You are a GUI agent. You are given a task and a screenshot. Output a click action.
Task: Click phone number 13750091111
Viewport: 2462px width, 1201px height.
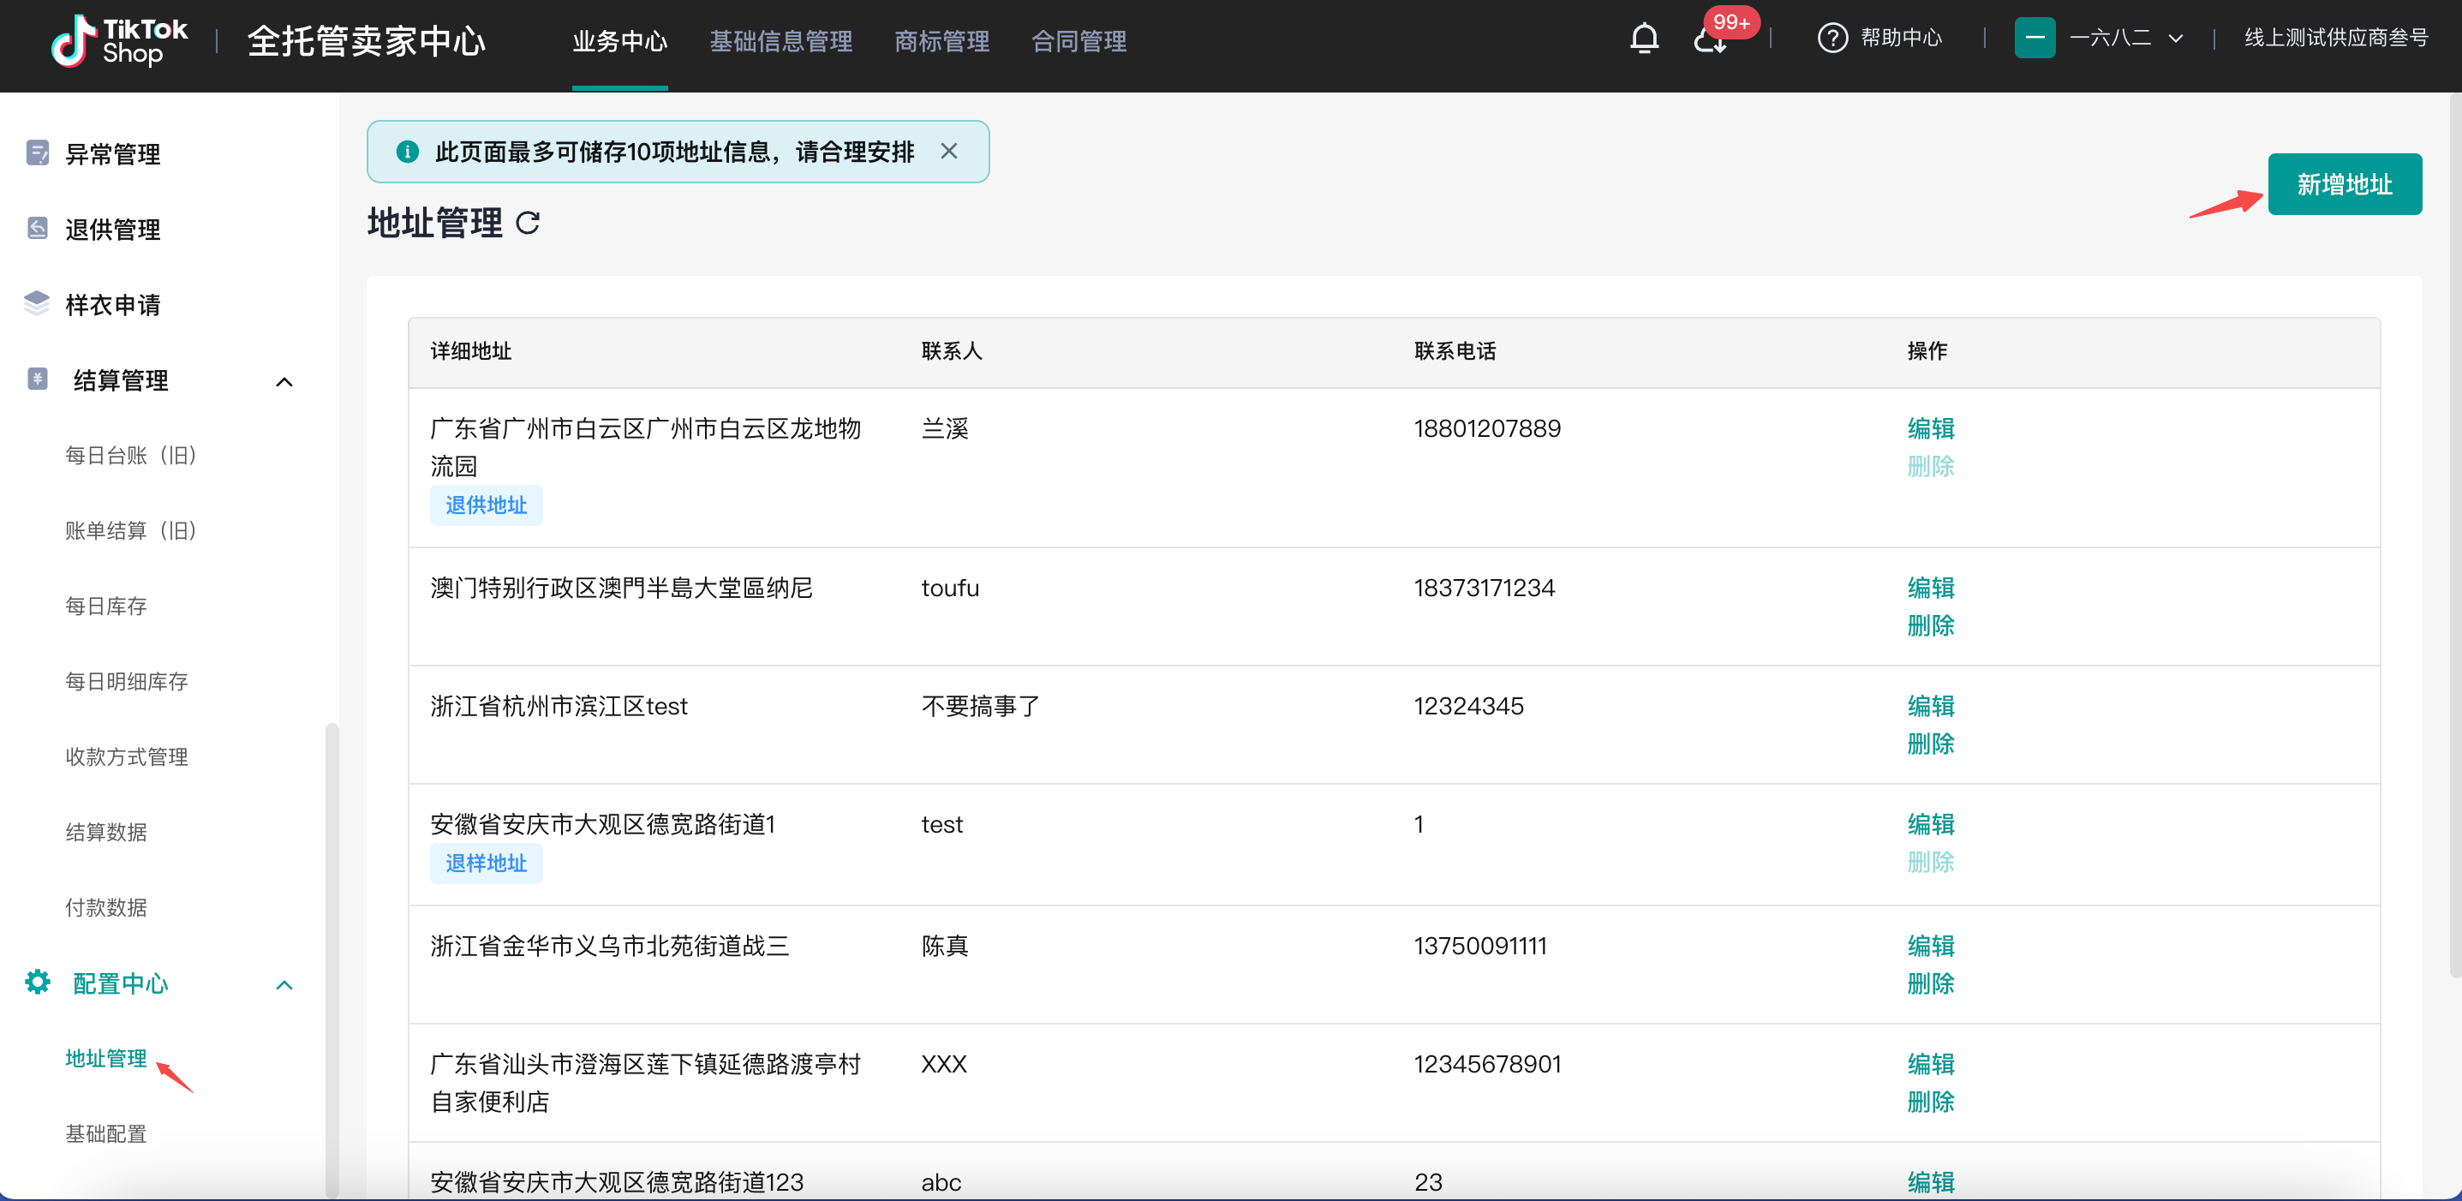point(1479,946)
